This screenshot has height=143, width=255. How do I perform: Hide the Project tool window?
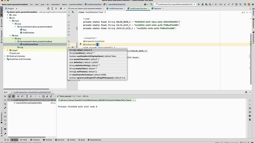65,8
